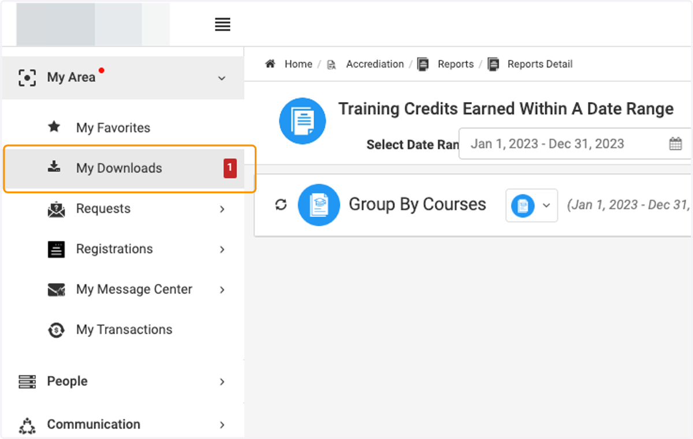This screenshot has width=693, height=439.
Task: Click the My Transactions dollar icon
Action: pos(56,330)
